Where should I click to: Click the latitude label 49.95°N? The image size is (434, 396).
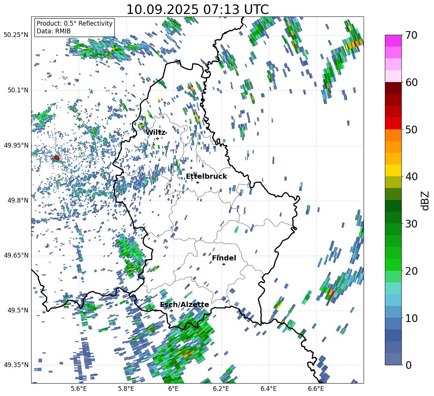tap(16, 145)
